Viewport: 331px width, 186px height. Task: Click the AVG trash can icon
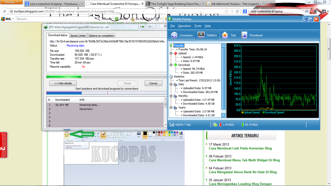click(157, 19)
